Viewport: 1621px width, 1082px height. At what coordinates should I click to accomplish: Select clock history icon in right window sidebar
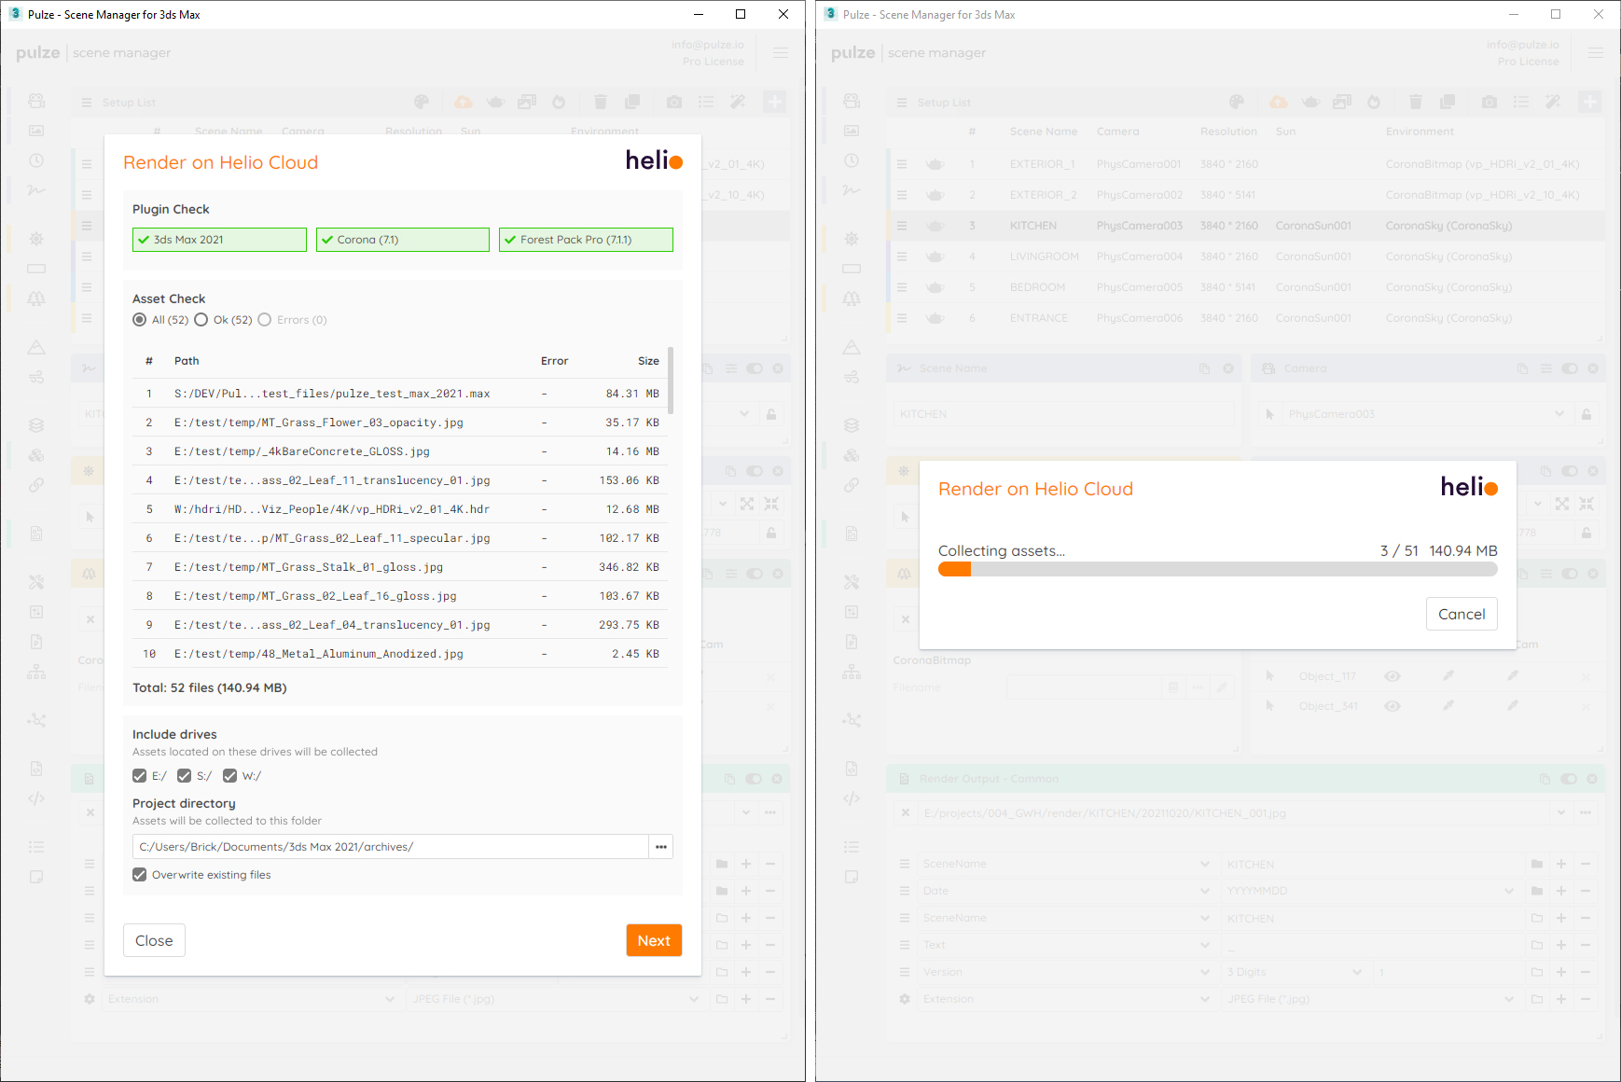pos(852,160)
